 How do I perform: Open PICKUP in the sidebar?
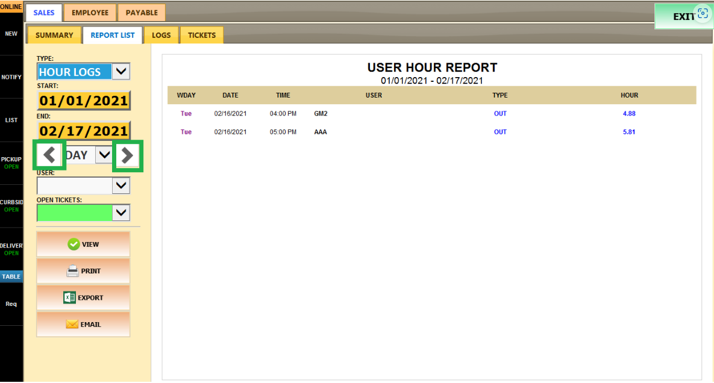(x=11, y=163)
